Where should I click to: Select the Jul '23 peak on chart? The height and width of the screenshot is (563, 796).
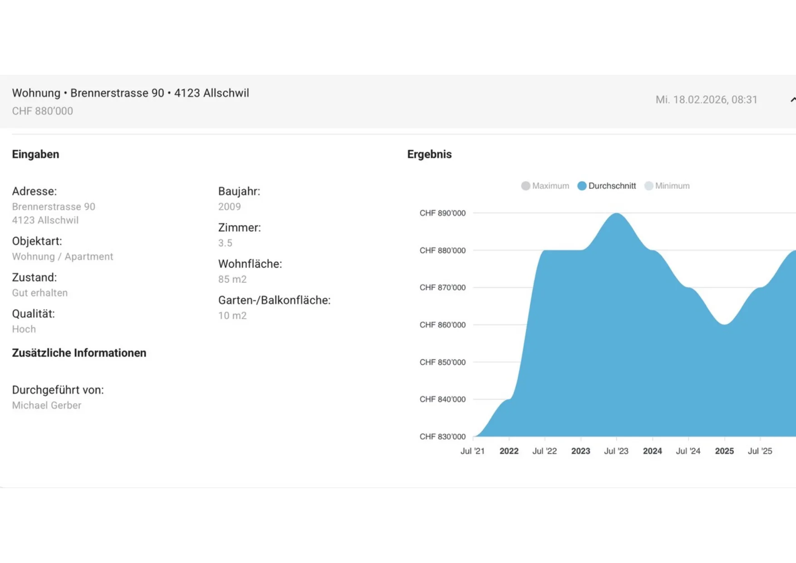[617, 213]
